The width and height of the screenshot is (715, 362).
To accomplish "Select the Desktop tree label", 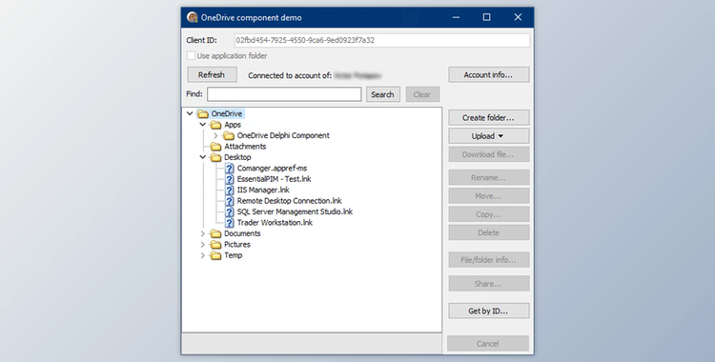I will click(x=237, y=158).
